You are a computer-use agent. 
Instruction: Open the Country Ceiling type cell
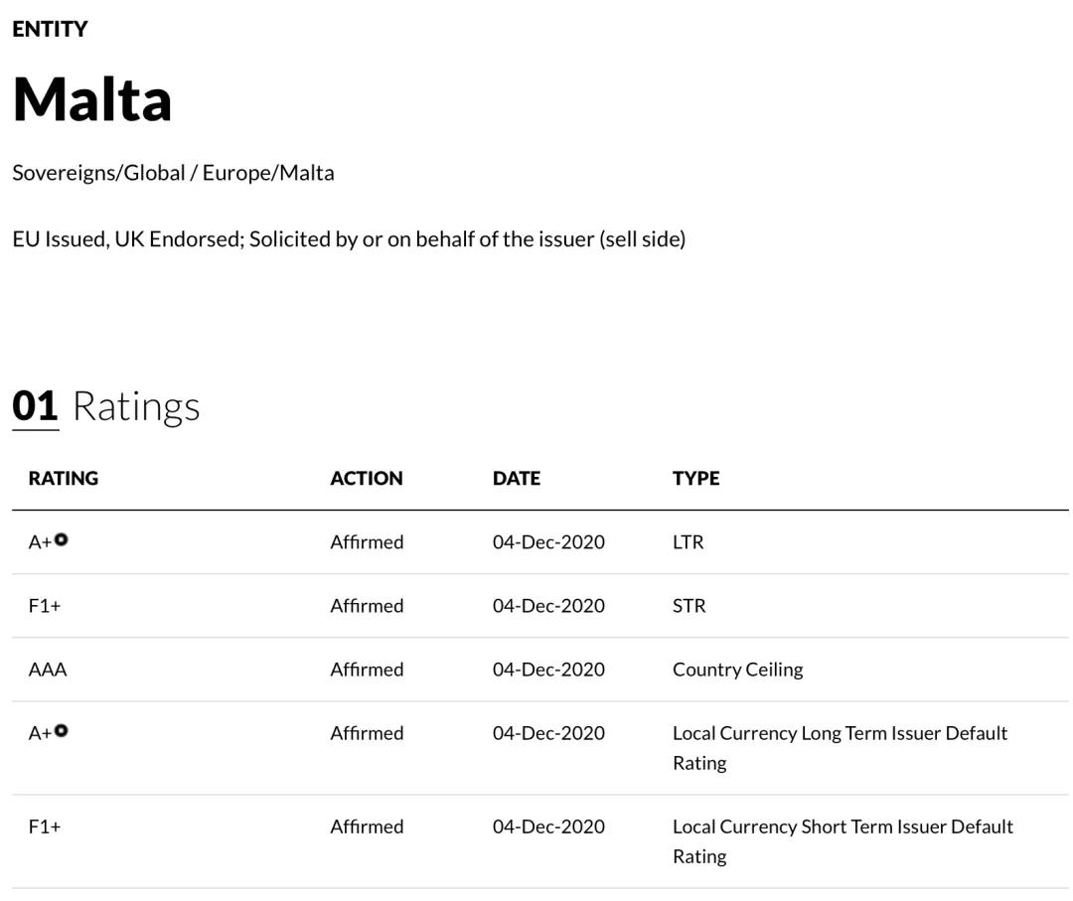click(737, 670)
